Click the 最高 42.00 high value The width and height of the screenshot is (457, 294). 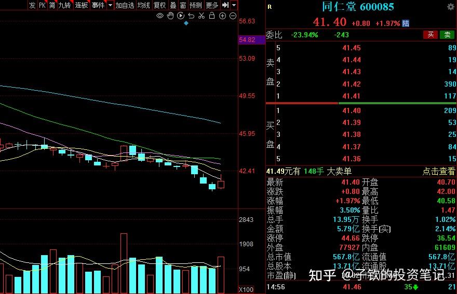[x=446, y=191]
